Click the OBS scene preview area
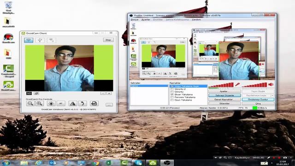295x166 pixels. [202, 51]
